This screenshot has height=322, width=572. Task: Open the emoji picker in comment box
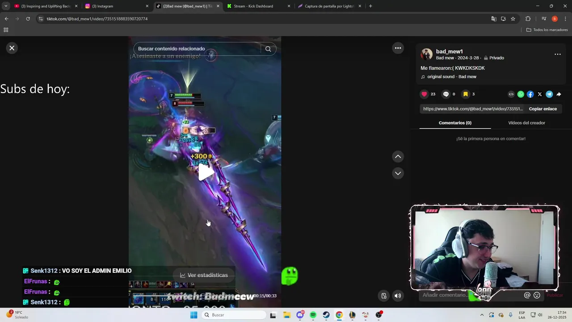click(x=537, y=295)
